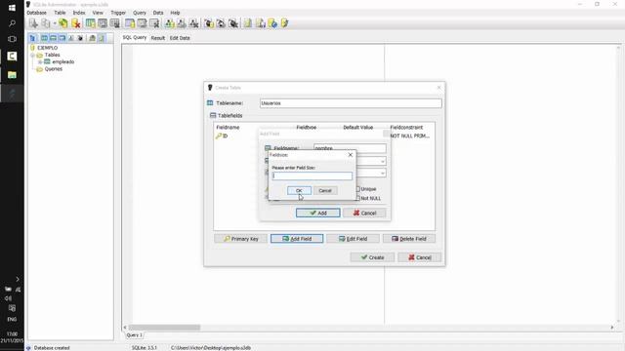Image resolution: width=625 pixels, height=351 pixels.
Task: Open the Database menu
Action: [x=37, y=13]
